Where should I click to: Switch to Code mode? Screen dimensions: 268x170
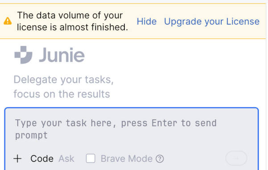click(x=42, y=159)
